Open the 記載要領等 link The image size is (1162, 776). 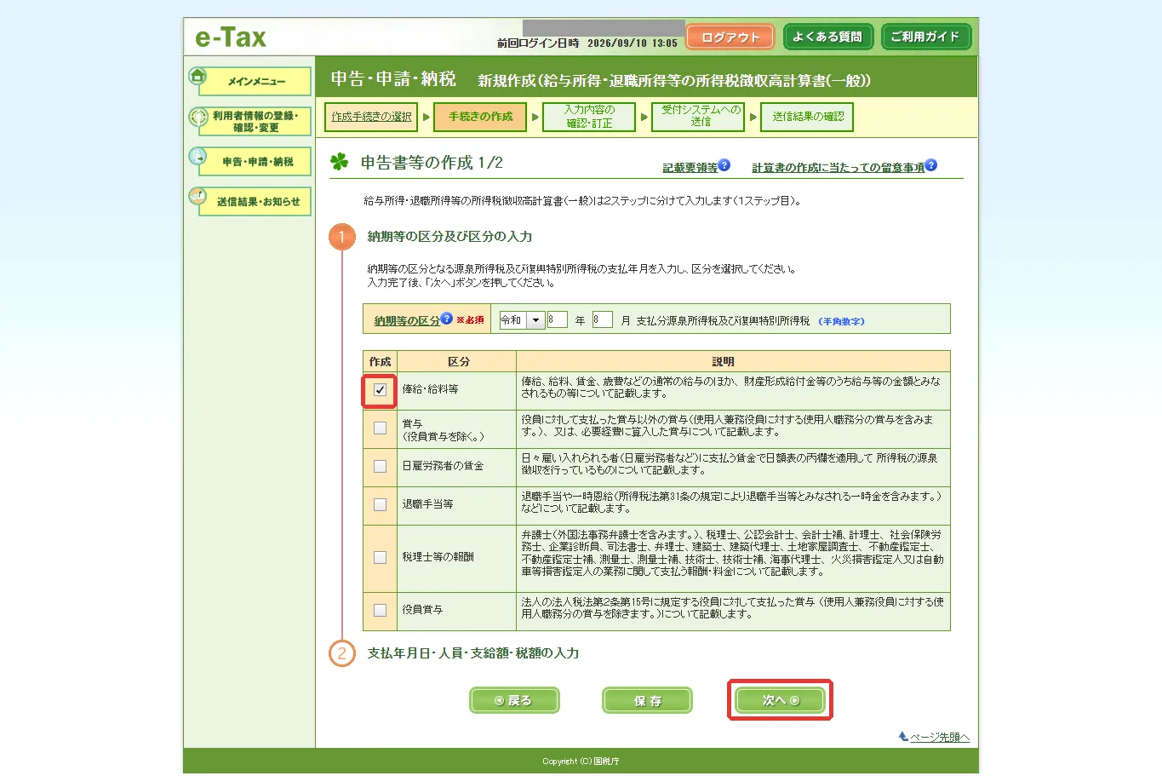[690, 168]
